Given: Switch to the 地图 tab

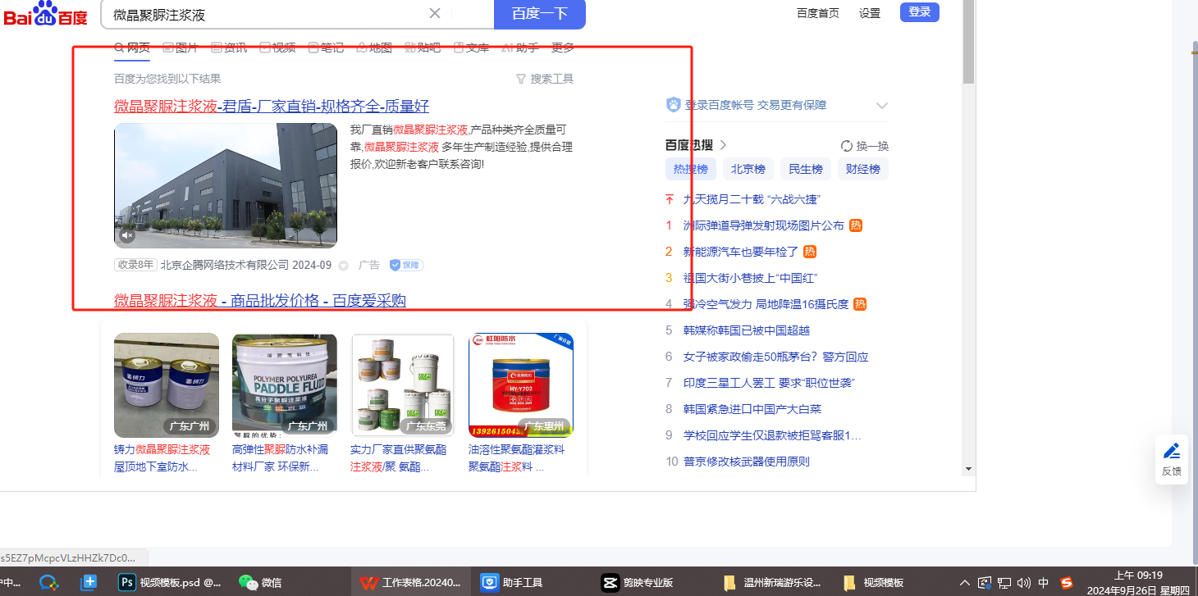Looking at the screenshot, I should tap(374, 48).
